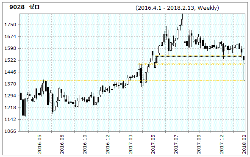This screenshot has height=157, width=250.
Task: Click the 2016.05 date axis label
Action: (x=39, y=144)
